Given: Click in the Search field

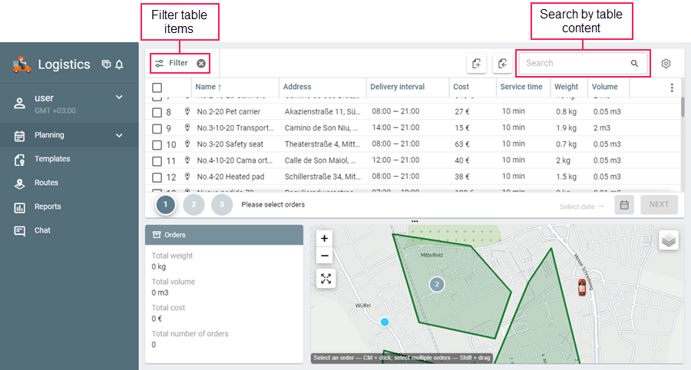Looking at the screenshot, I should click(576, 64).
